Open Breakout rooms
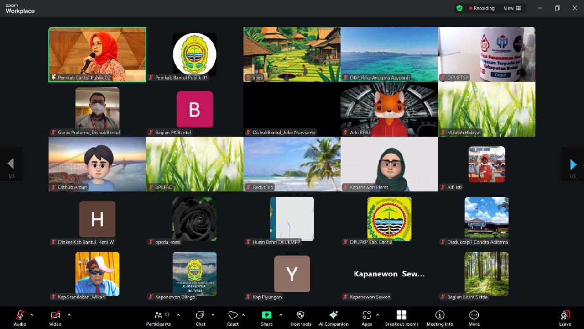Screen dimensions: 584x329 [x=401, y=318]
